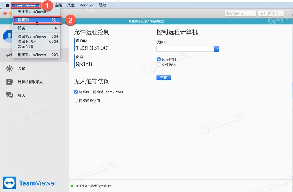Select 首选项 menu entry
This screenshot has height=192, width=293.
point(37,20)
